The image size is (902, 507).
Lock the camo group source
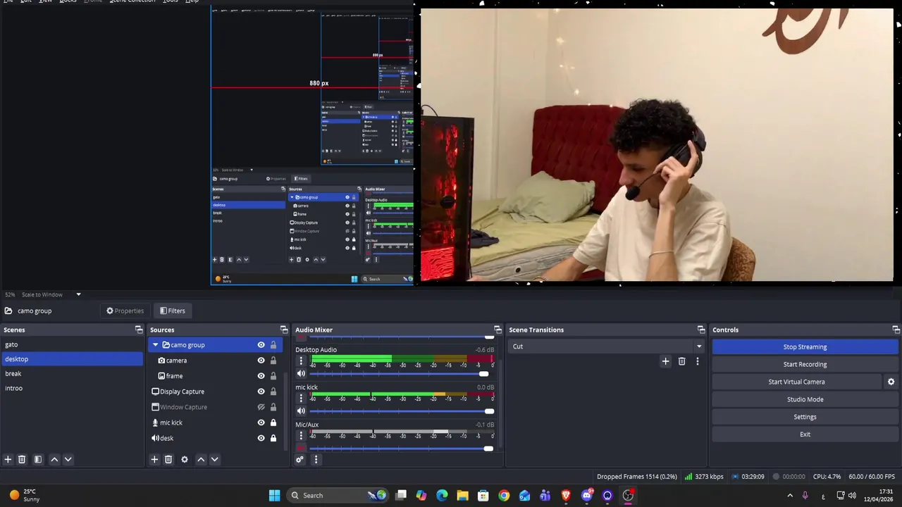tap(273, 345)
